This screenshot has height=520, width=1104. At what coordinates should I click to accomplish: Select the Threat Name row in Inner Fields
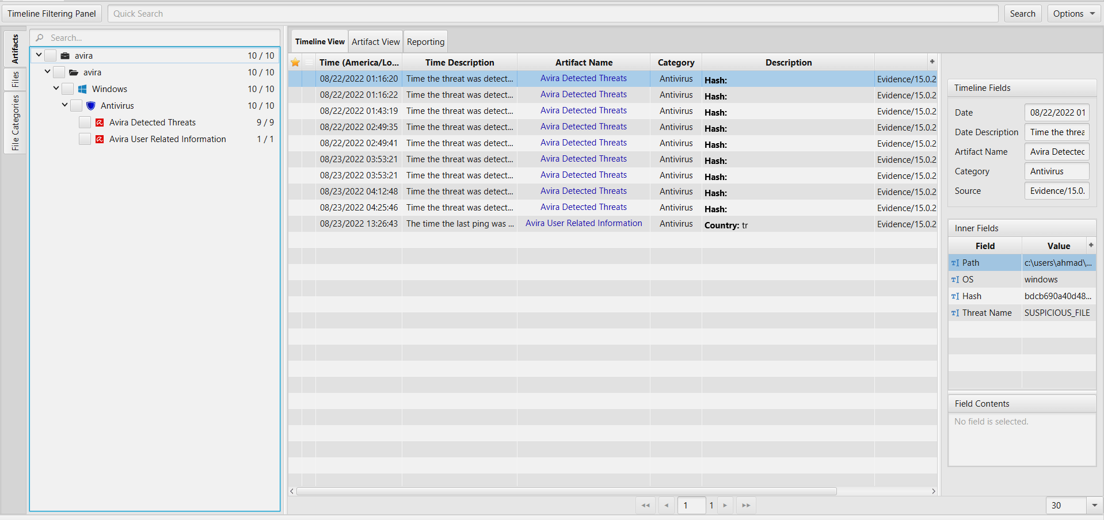point(1022,313)
